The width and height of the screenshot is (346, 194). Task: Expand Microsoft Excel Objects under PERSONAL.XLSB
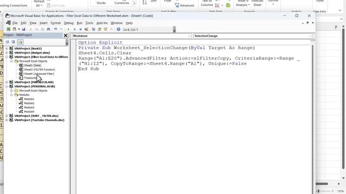coord(11,91)
